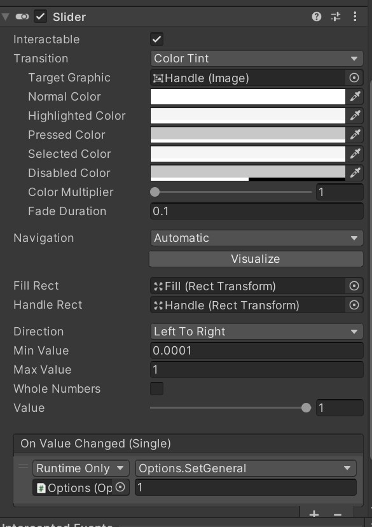Image resolution: width=372 pixels, height=527 pixels.
Task: Click the Pressed Color eyedropper
Action: (x=355, y=135)
